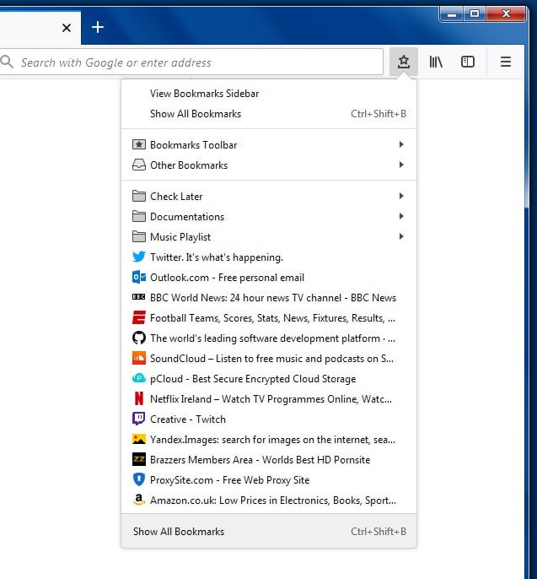Minimize the Firefox window
This screenshot has height=579, width=537.
coord(452,14)
